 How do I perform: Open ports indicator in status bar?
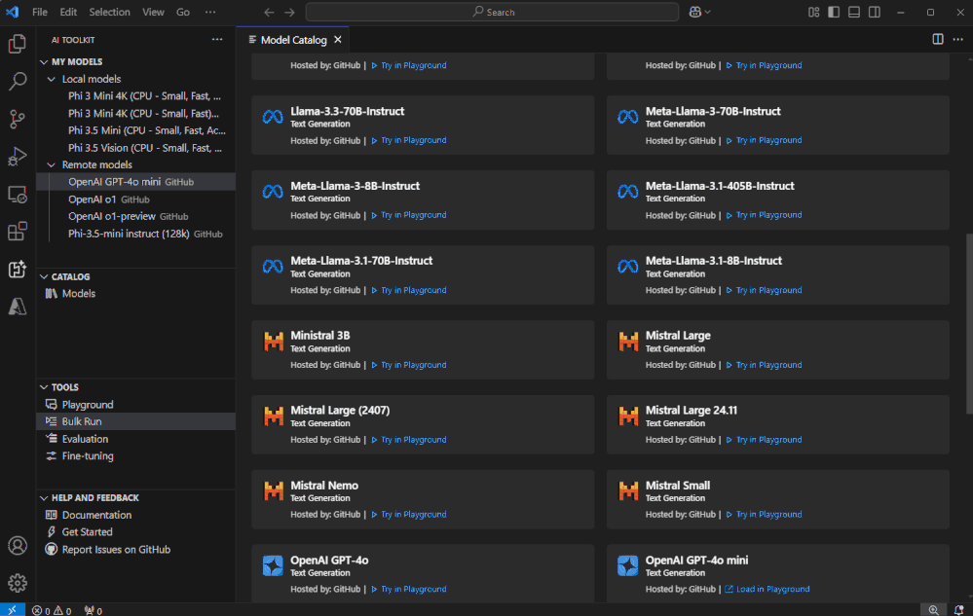pyautogui.click(x=94, y=610)
